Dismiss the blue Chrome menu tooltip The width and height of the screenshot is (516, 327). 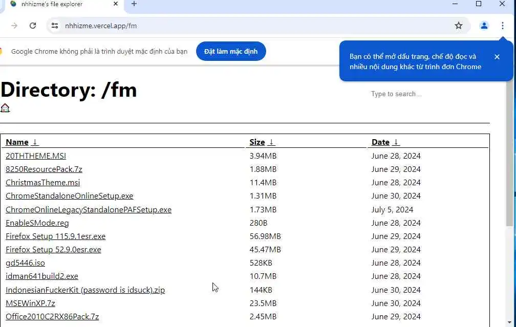tap(497, 57)
